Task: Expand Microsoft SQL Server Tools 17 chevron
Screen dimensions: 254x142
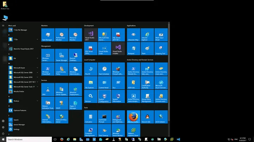Action: (x=37, y=87)
